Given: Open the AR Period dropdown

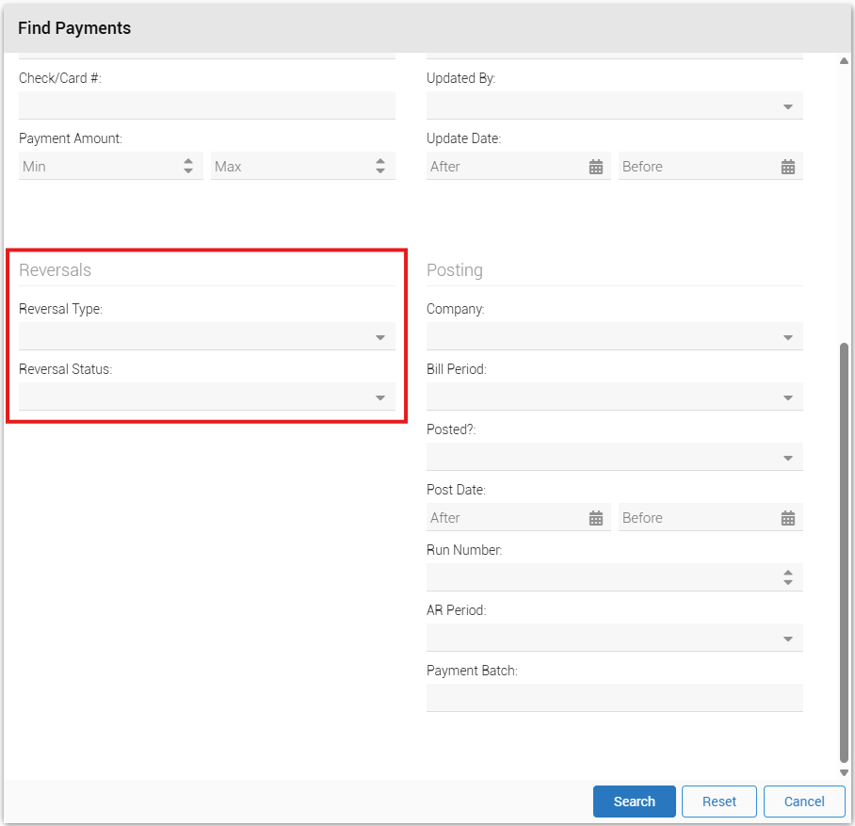Looking at the screenshot, I should [788, 639].
